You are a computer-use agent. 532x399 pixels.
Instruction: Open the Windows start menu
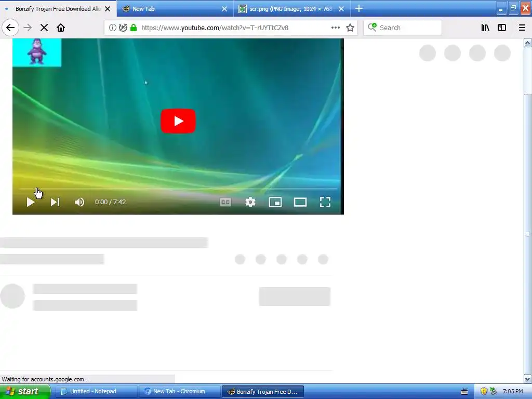(x=25, y=392)
